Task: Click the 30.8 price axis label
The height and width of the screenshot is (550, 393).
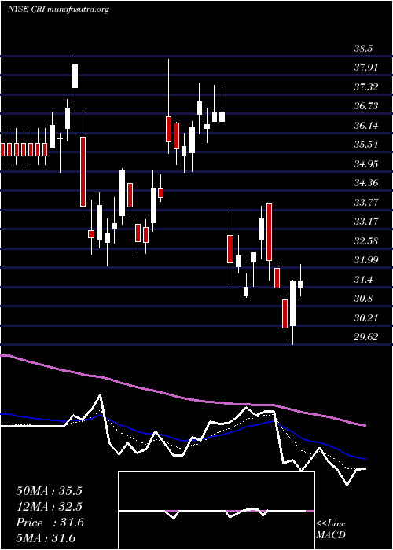Action: [x=363, y=299]
